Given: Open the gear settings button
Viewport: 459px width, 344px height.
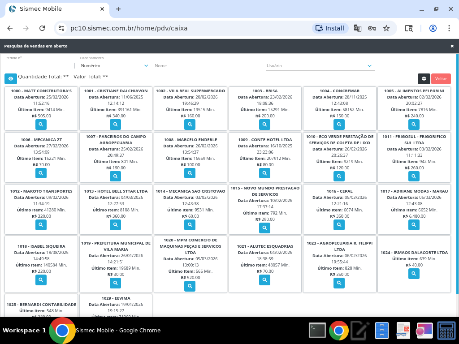Looking at the screenshot, I should (424, 79).
